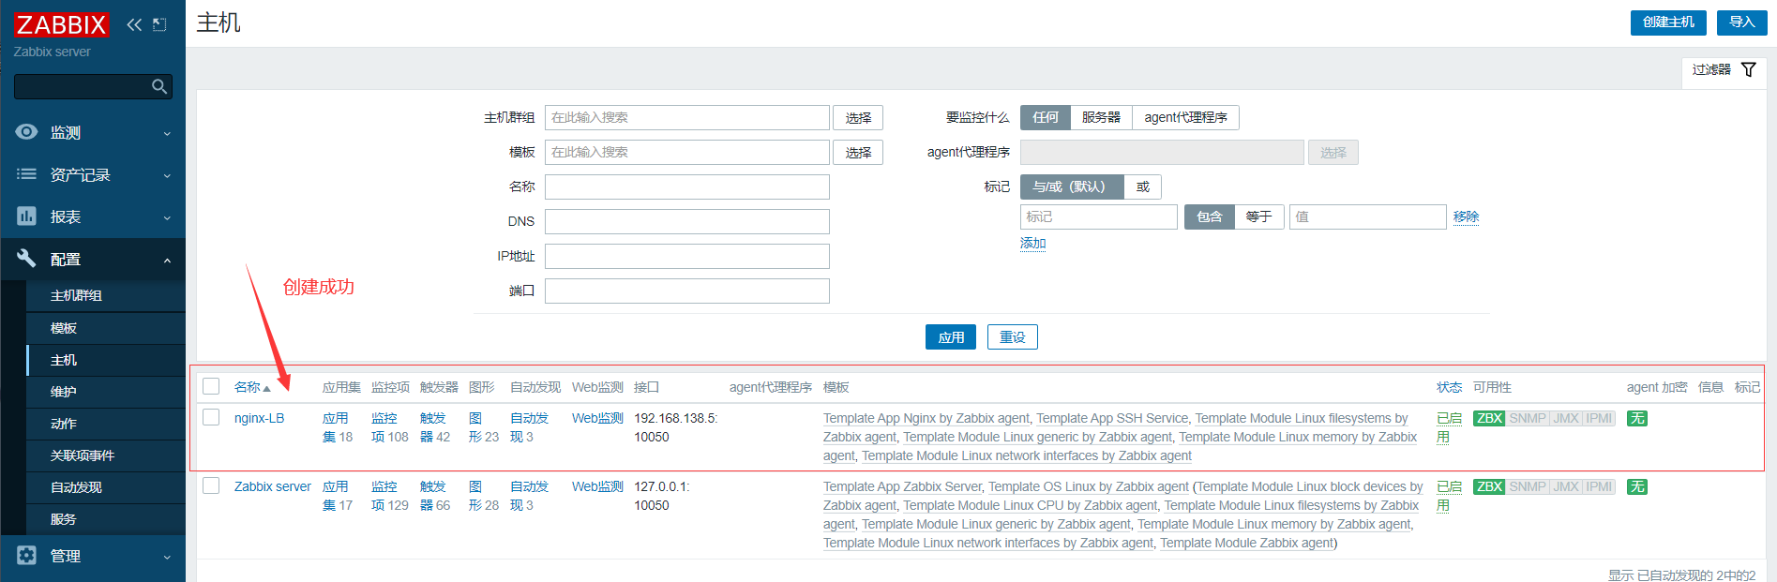The height and width of the screenshot is (582, 1777).
Task: Click the 管理 gear icon
Action: (26, 555)
